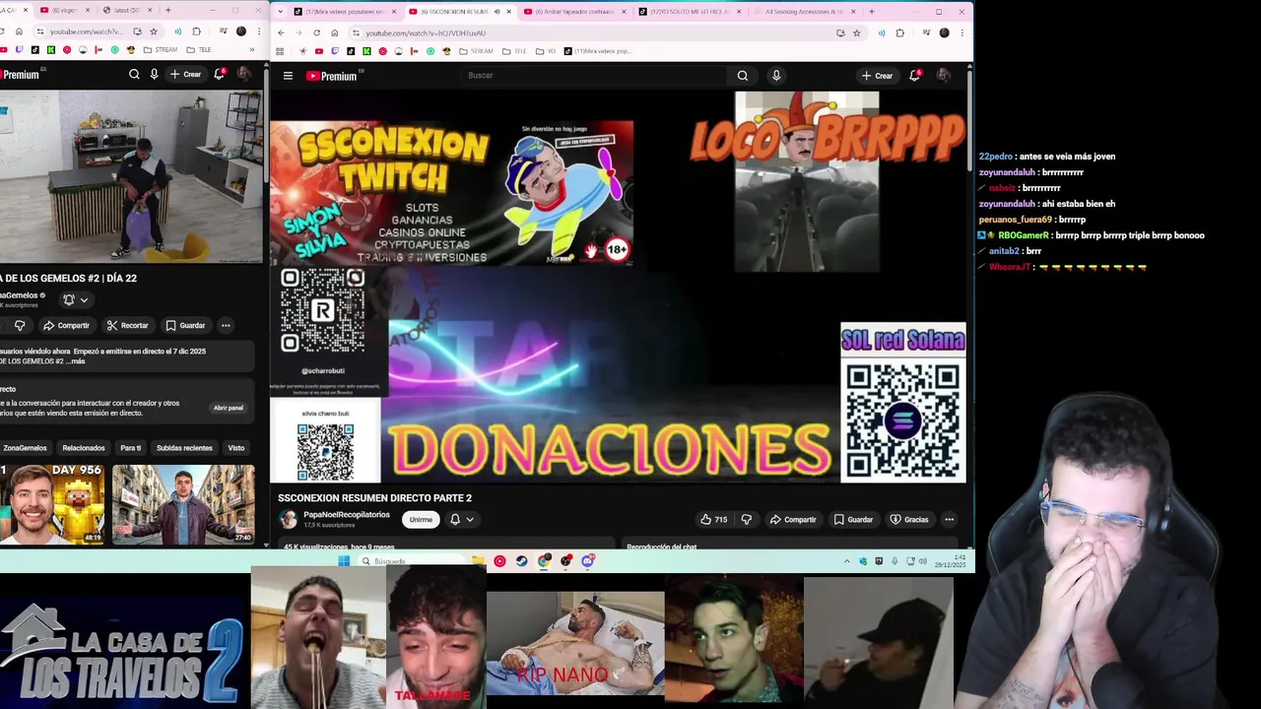
Task: Open new tab in main browser window
Action: (x=871, y=12)
